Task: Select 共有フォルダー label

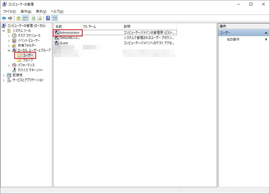Action: coord(27,46)
